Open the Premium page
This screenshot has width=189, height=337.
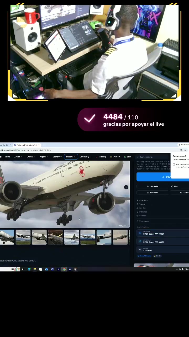point(115,157)
